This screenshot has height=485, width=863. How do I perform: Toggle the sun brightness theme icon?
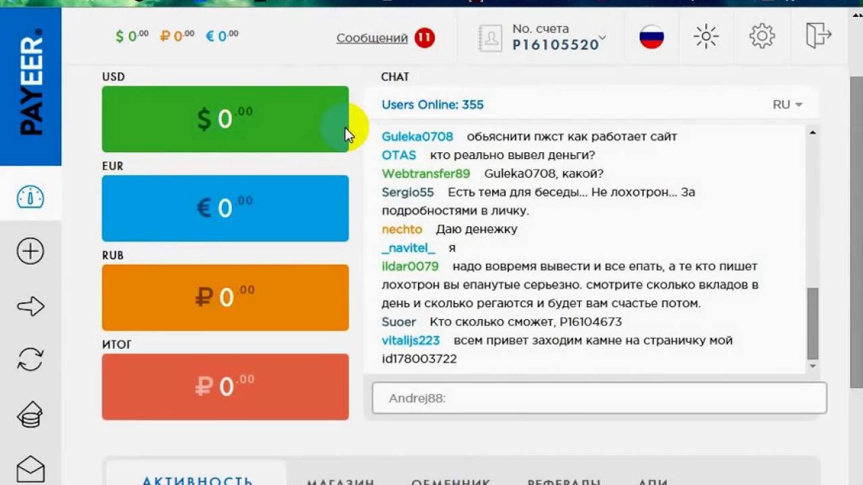[706, 36]
